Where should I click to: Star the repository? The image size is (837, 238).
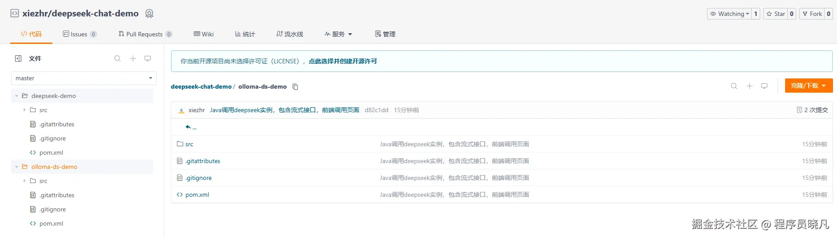click(776, 14)
